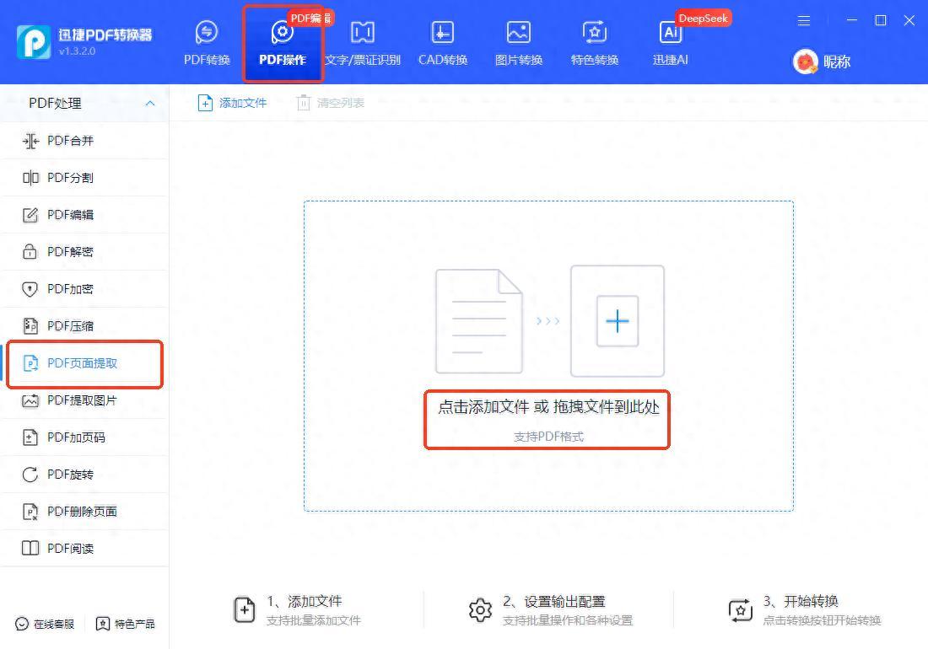The width and height of the screenshot is (928, 649).
Task: Click the 清空列表 button
Action: (331, 103)
